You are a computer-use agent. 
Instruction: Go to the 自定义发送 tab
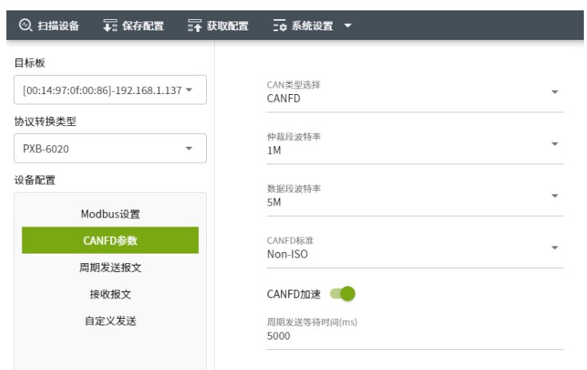110,321
